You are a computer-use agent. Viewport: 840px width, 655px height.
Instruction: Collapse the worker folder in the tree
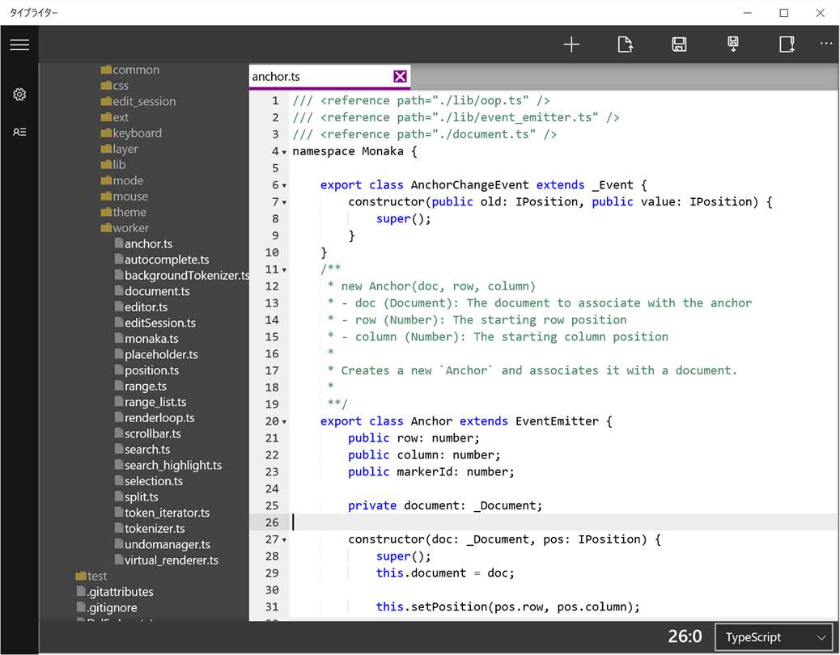pyautogui.click(x=129, y=228)
